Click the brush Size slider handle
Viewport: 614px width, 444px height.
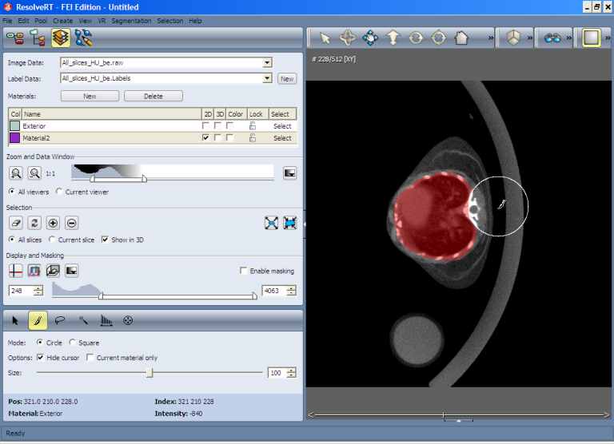(x=150, y=373)
